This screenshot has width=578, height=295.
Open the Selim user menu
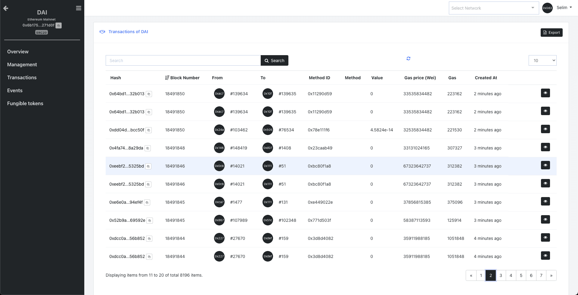click(x=564, y=8)
